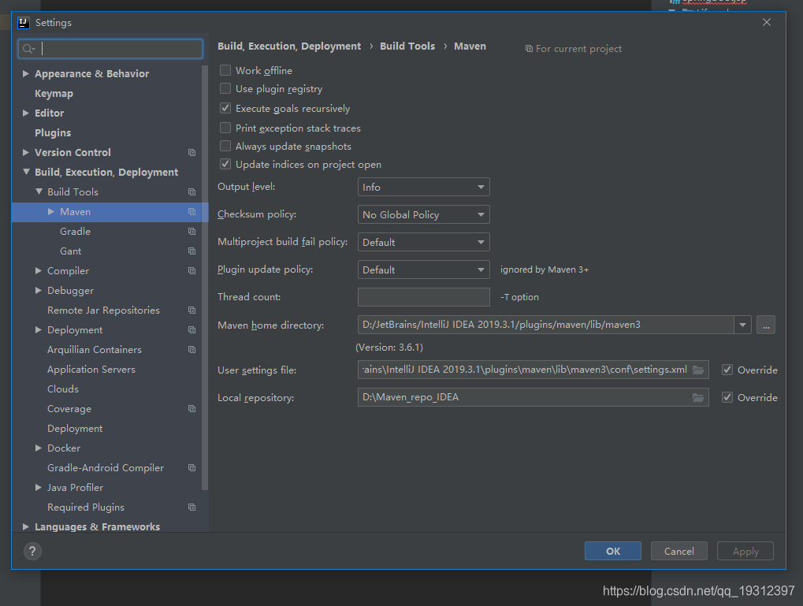Enable the Use plugin registry checkbox

click(225, 88)
